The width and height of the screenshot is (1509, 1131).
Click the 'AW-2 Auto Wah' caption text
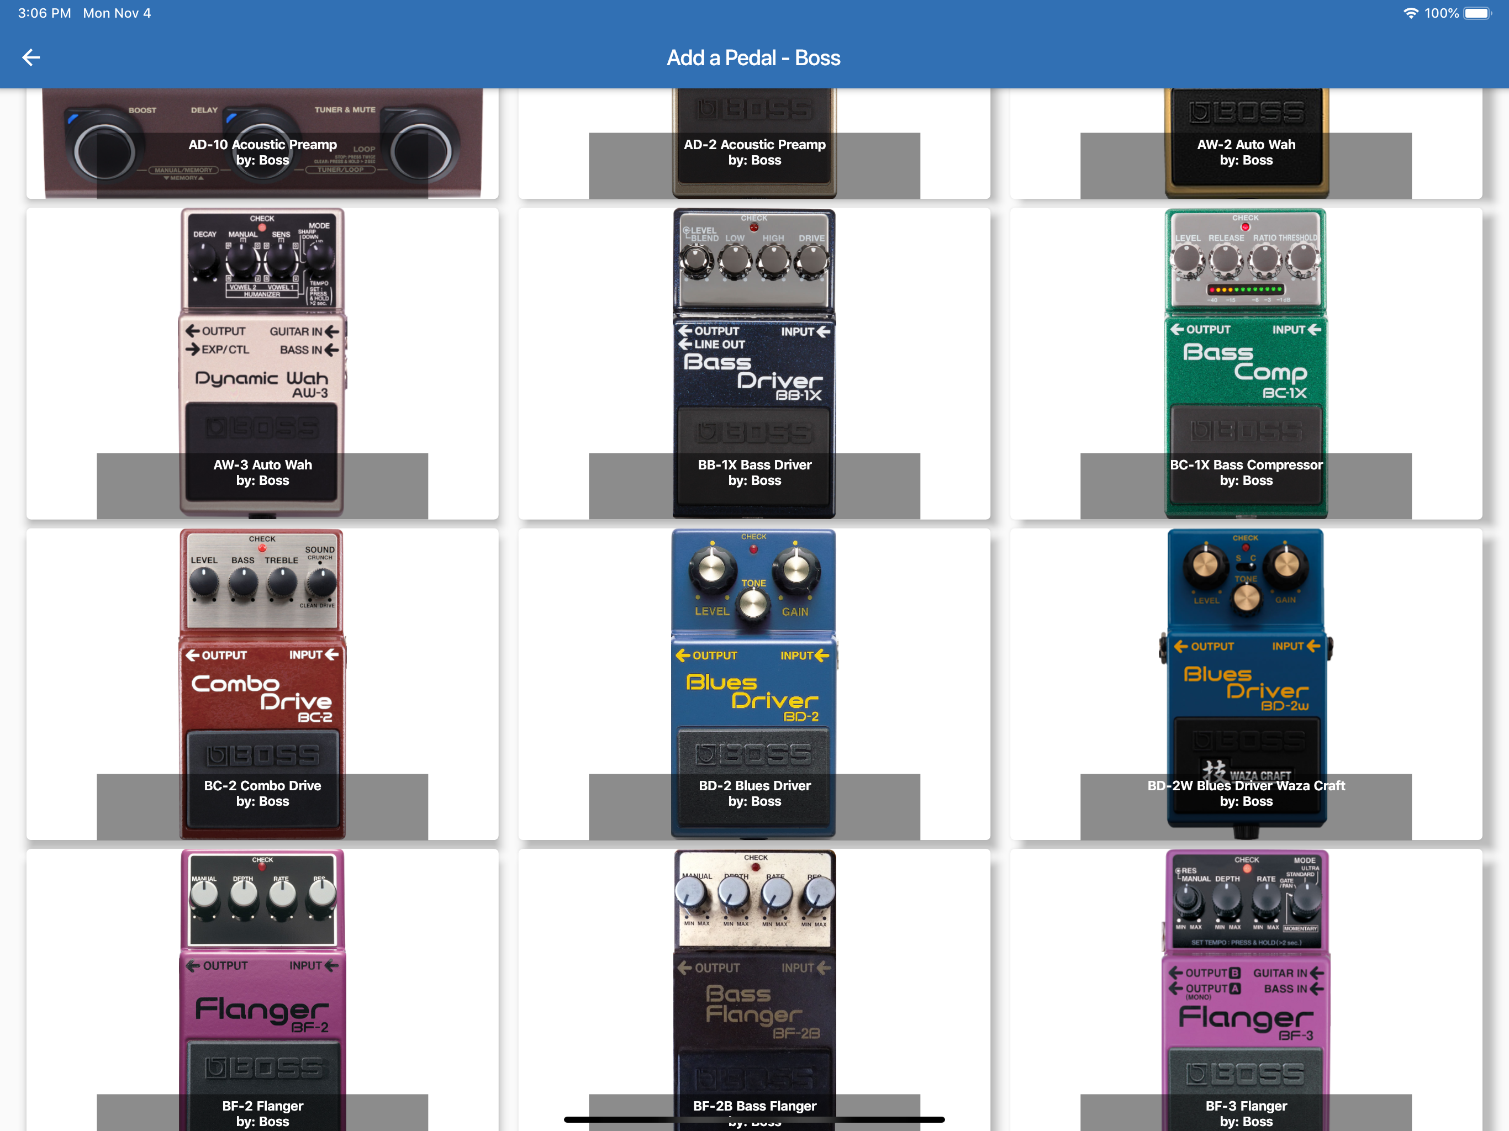click(1246, 144)
